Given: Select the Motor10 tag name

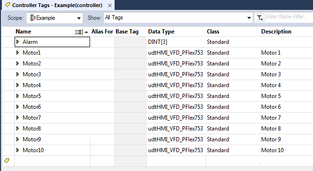Looking at the screenshot, I should 33,150.
